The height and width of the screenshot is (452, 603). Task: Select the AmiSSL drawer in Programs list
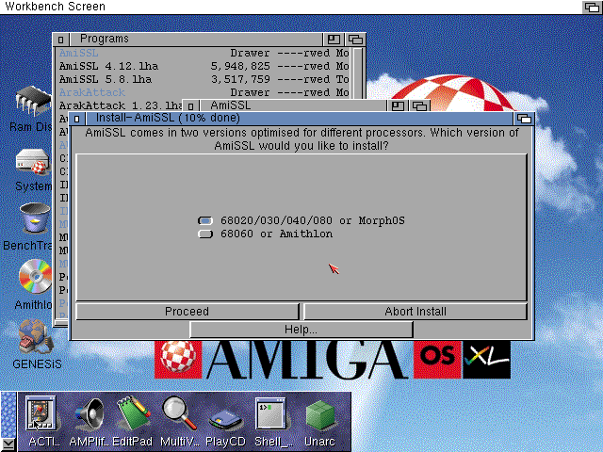(78, 53)
